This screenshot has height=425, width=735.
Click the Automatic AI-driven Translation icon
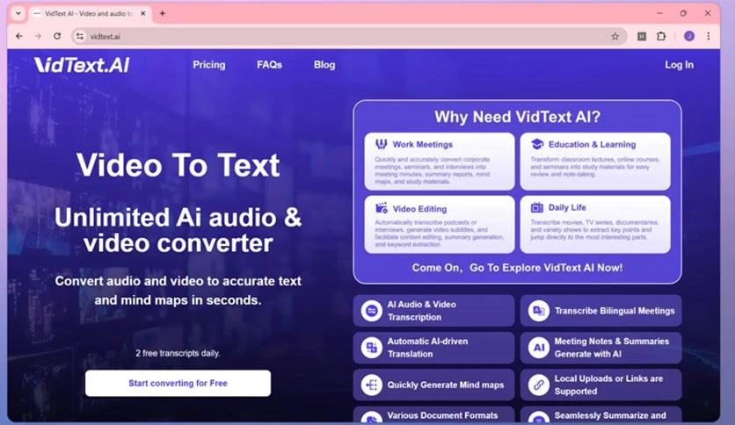pos(372,348)
